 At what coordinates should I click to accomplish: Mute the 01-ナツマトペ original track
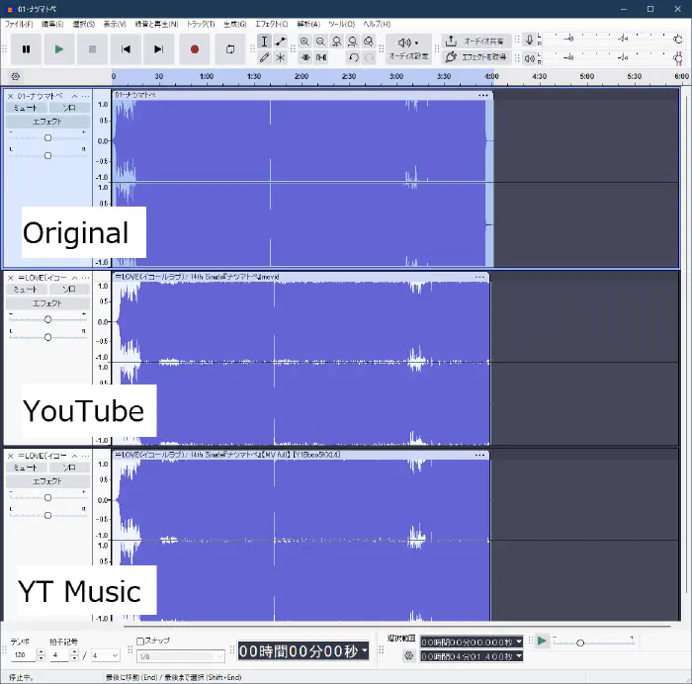click(x=26, y=108)
